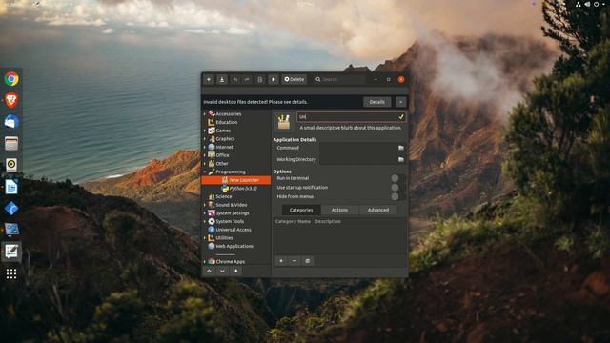Expand the Accessories category arrow
The height and width of the screenshot is (343, 610).
(x=205, y=114)
